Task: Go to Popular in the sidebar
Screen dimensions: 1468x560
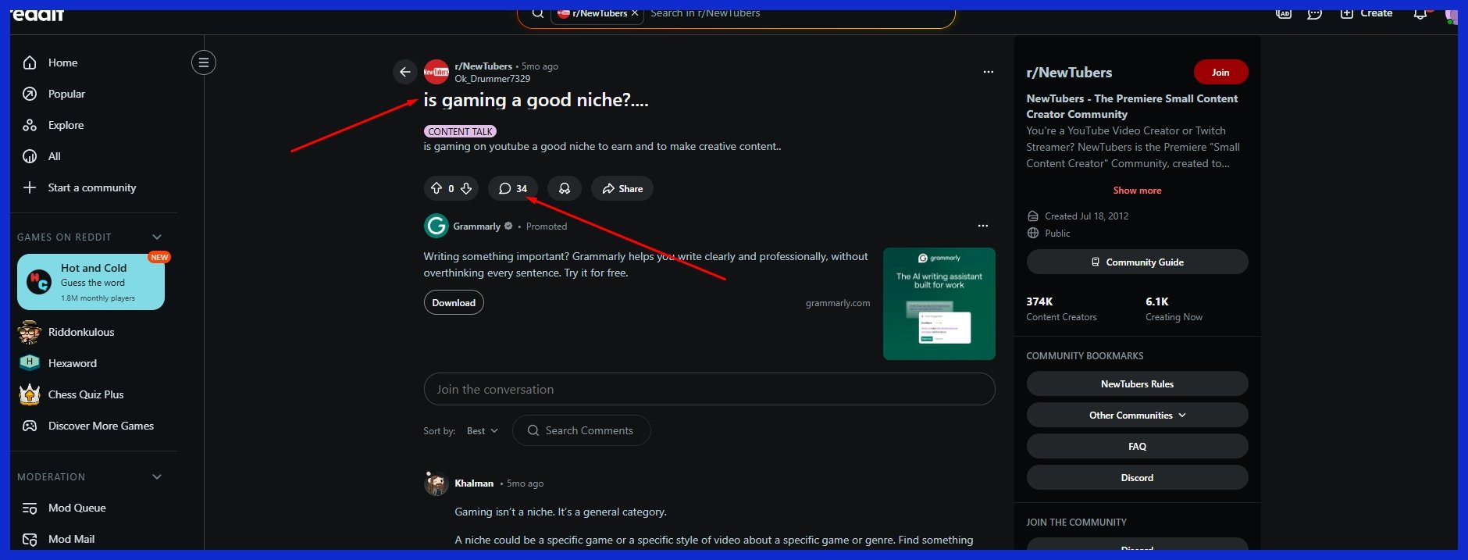Action: point(66,94)
